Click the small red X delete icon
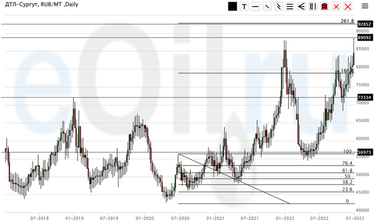Viewport: 375px width, 224px height. point(336,7)
